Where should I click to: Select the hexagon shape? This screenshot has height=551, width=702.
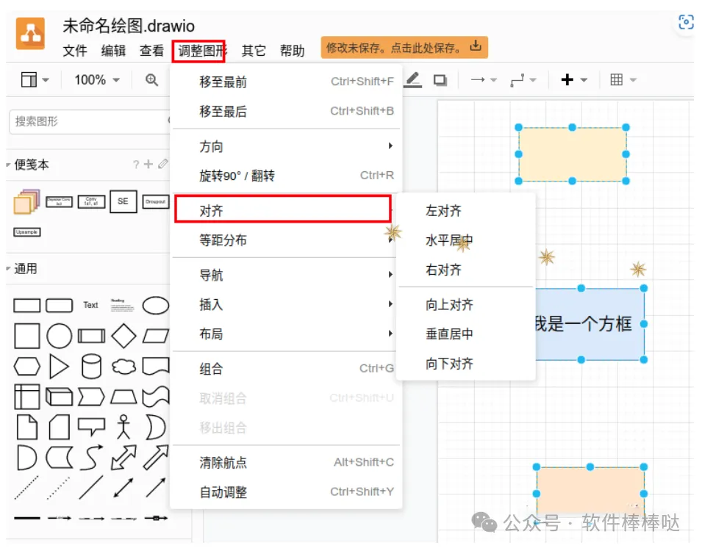[27, 366]
